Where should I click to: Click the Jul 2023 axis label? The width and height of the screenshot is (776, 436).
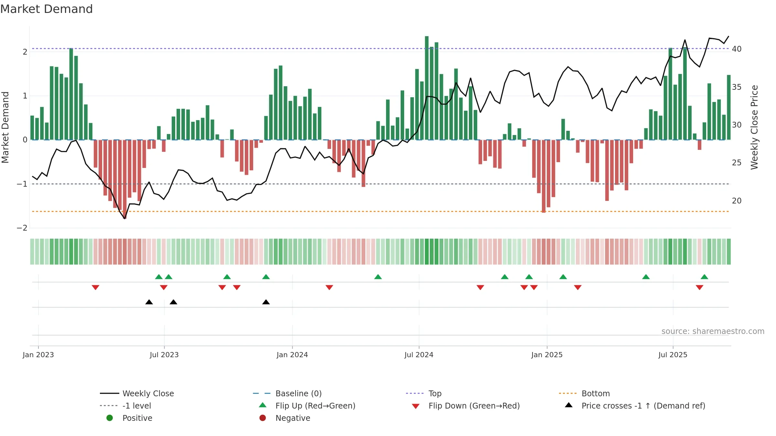[x=164, y=355]
